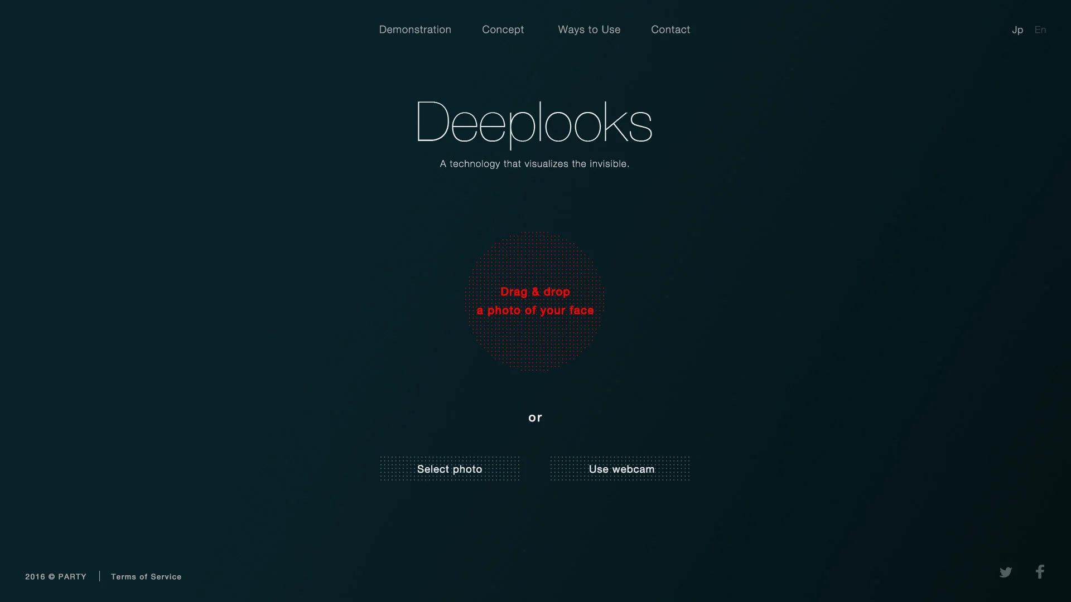Go to the Demonstration section

[x=415, y=30]
